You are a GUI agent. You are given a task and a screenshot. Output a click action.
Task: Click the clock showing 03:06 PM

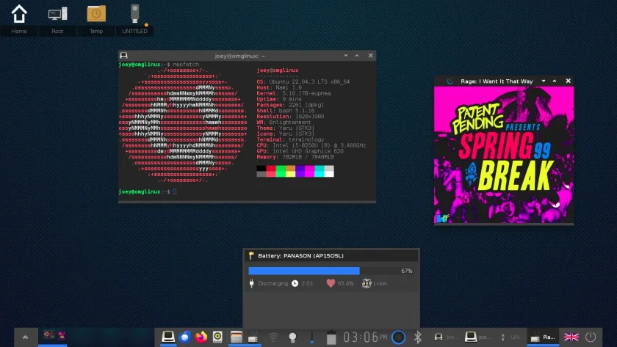pyautogui.click(x=365, y=337)
